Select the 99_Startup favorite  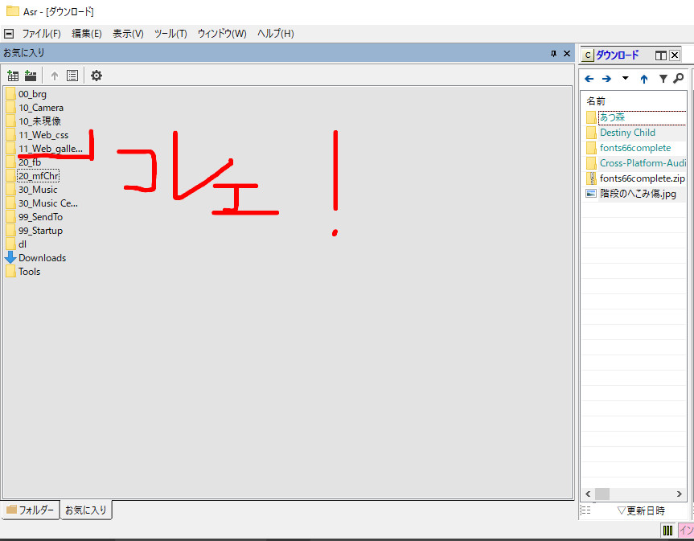[40, 231]
